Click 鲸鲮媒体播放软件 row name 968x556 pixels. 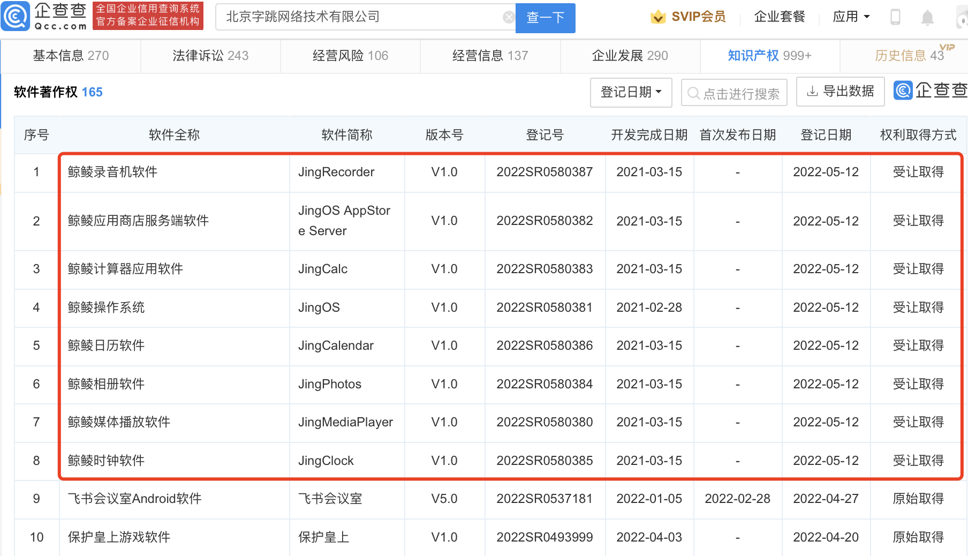[119, 422]
